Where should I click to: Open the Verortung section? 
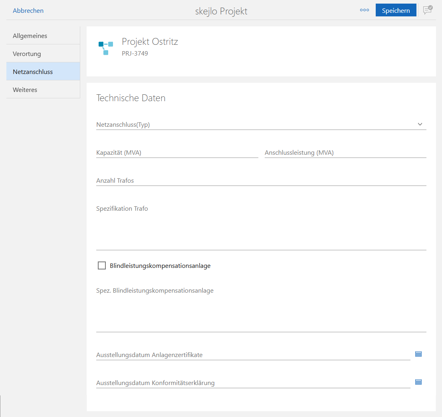coord(43,54)
